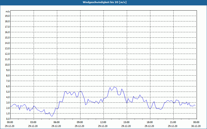Select the 1,0 y-axis label
Screen dimensions: 207x129
(8, 114)
